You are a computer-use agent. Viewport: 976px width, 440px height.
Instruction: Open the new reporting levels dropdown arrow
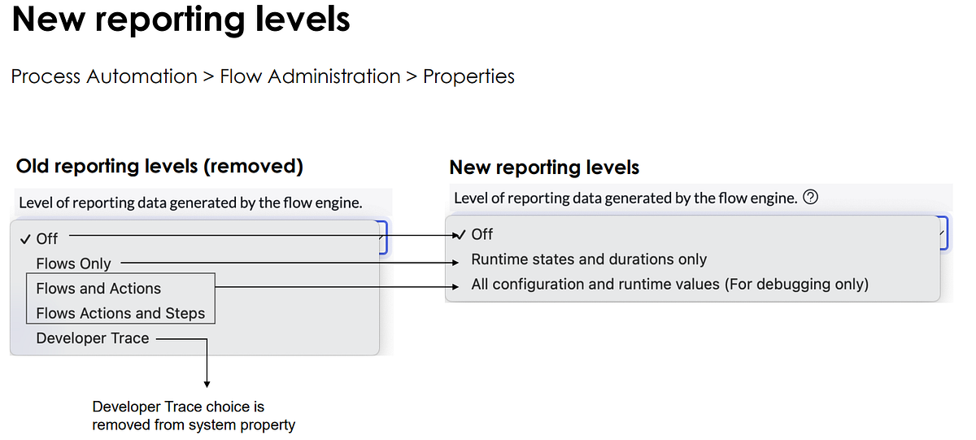click(943, 233)
